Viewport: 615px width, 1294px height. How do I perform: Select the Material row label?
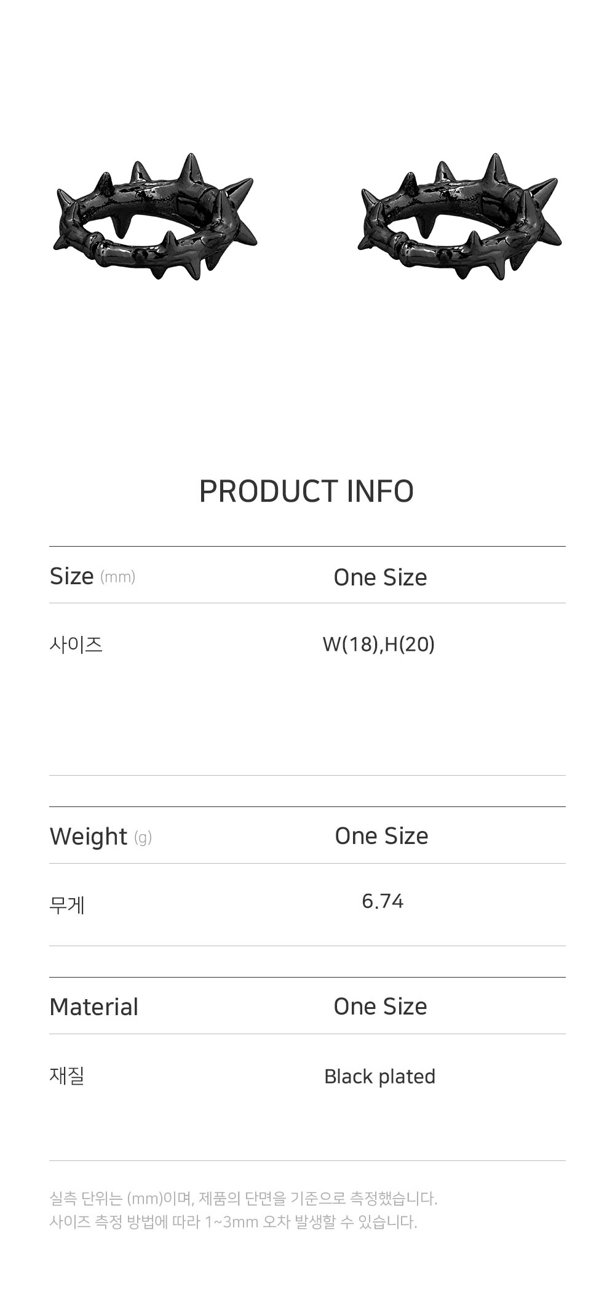point(93,1007)
